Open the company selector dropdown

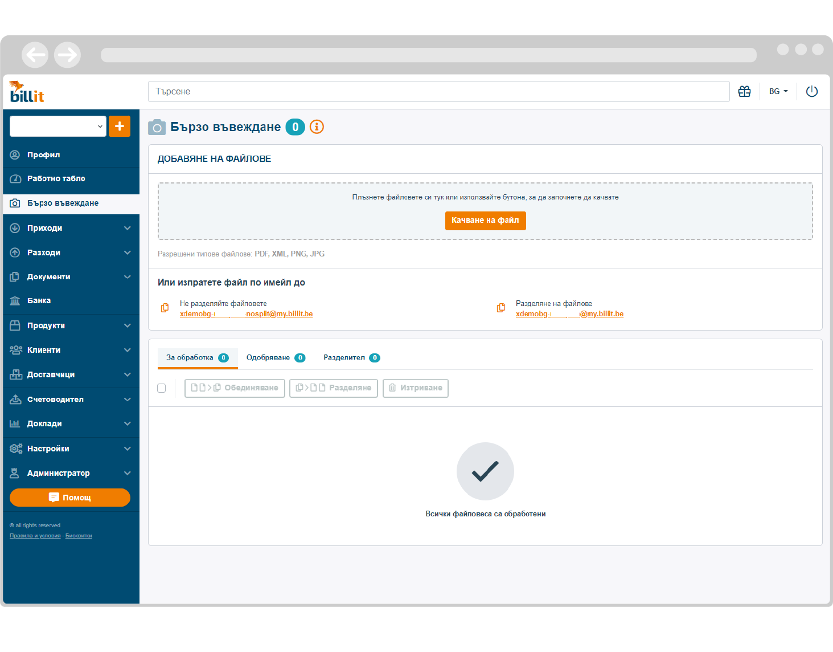(x=58, y=126)
